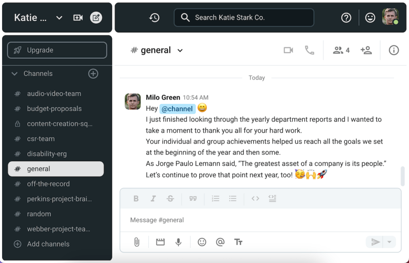Viewport: 409px width, 263px height.
Task: Expand the Katie workspace name dropdown
Action: pyautogui.click(x=59, y=18)
